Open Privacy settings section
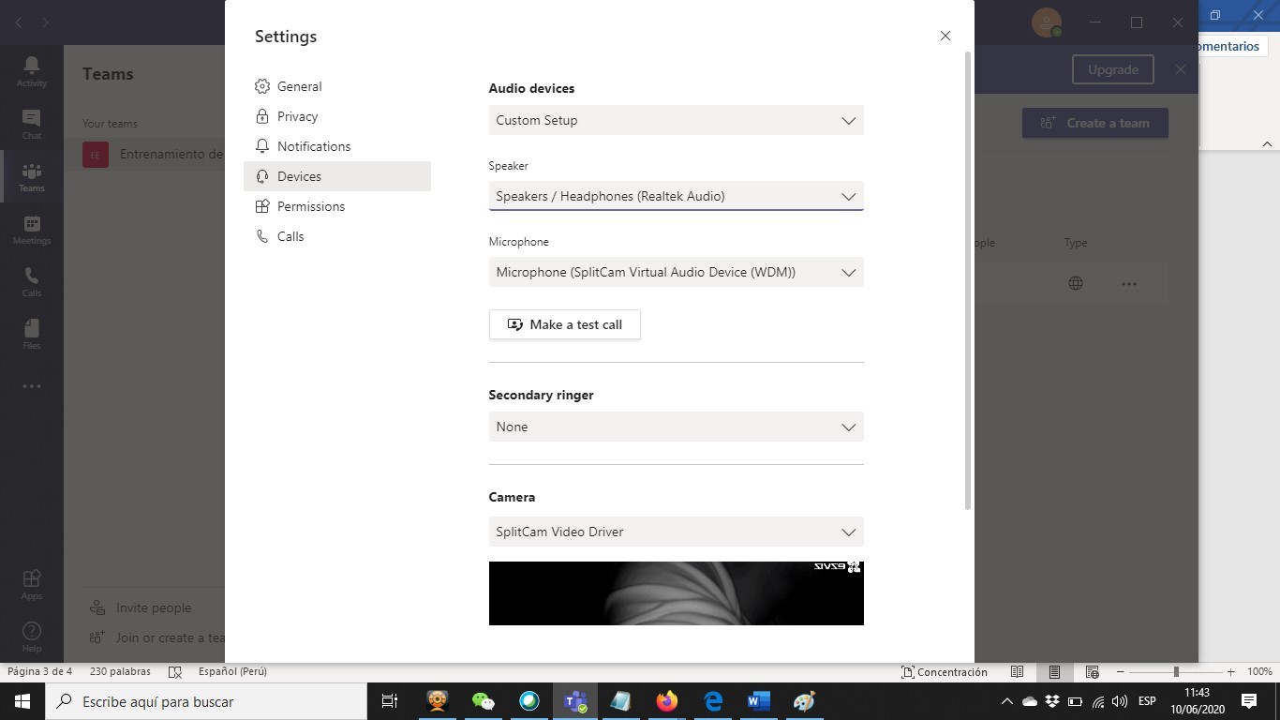The height and width of the screenshot is (720, 1280). coord(337,116)
